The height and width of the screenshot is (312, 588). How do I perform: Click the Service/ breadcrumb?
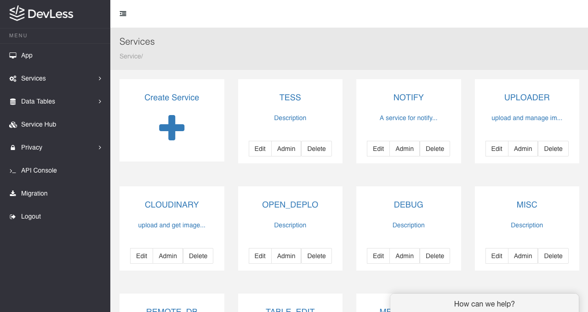tap(131, 56)
